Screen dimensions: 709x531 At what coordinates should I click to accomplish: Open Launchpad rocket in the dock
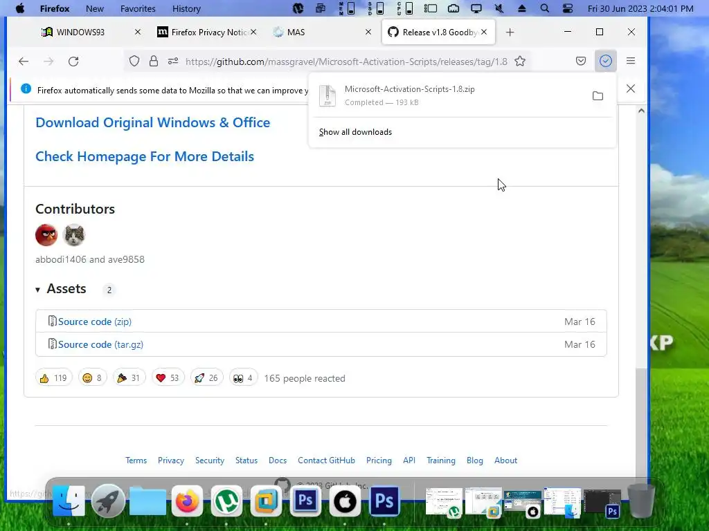point(108,501)
